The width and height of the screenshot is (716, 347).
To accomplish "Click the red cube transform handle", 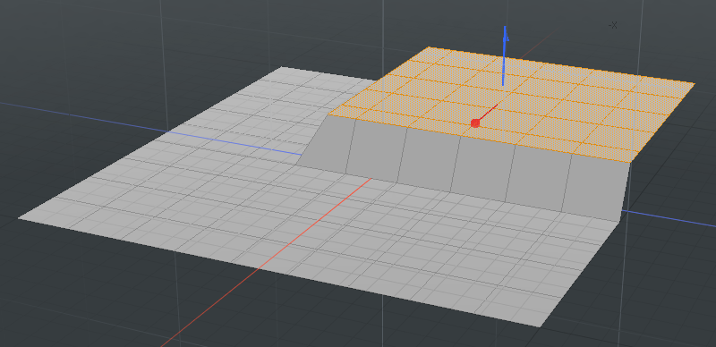I will (475, 123).
